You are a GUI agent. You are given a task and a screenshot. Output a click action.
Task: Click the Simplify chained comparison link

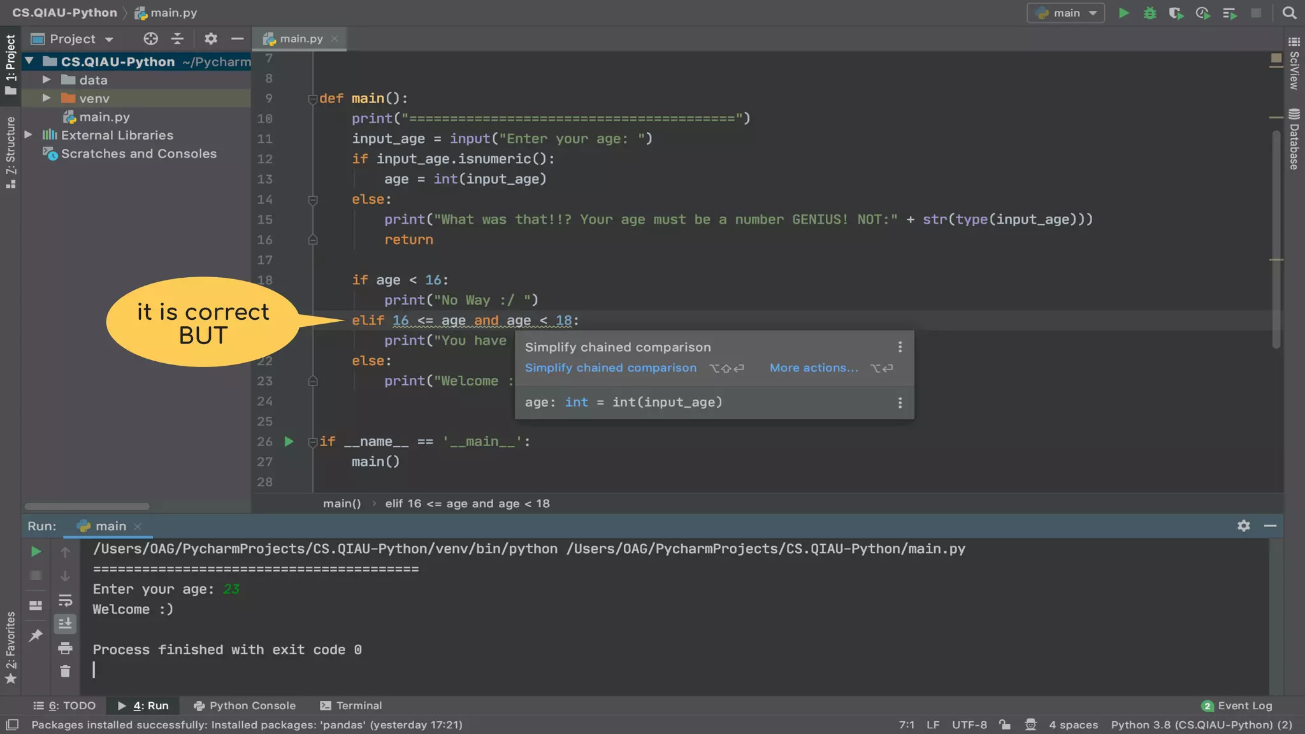coord(610,368)
